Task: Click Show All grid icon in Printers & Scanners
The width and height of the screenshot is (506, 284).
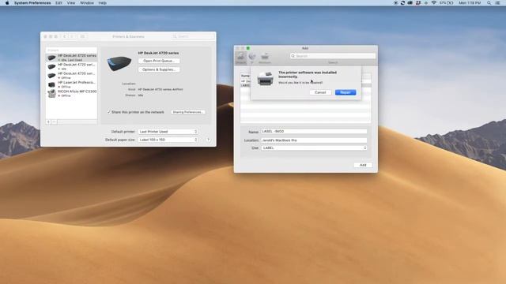Action: tap(82, 36)
